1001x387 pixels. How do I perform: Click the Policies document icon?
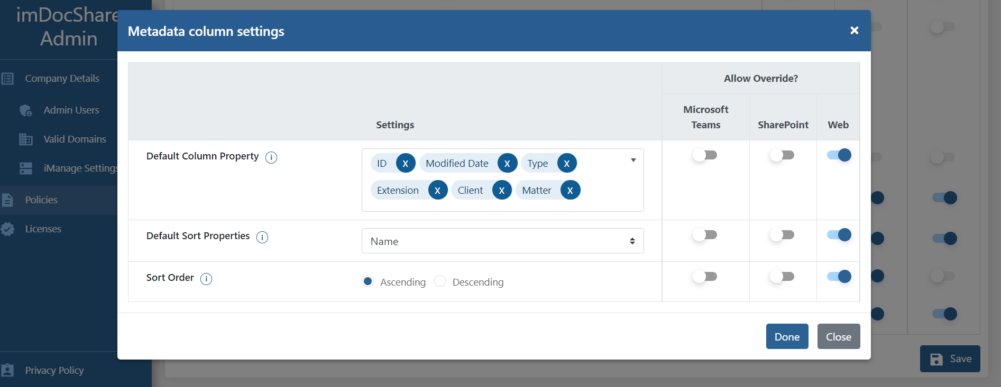(x=7, y=200)
